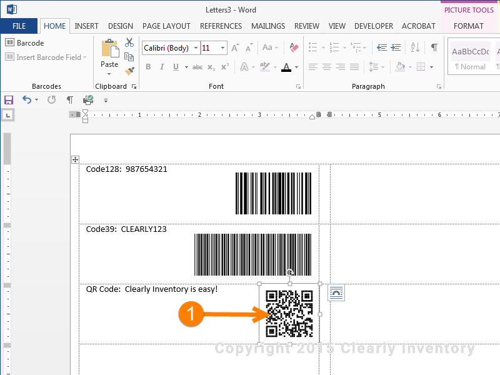Align text to the left
This screenshot has width=500, height=375.
click(x=313, y=67)
